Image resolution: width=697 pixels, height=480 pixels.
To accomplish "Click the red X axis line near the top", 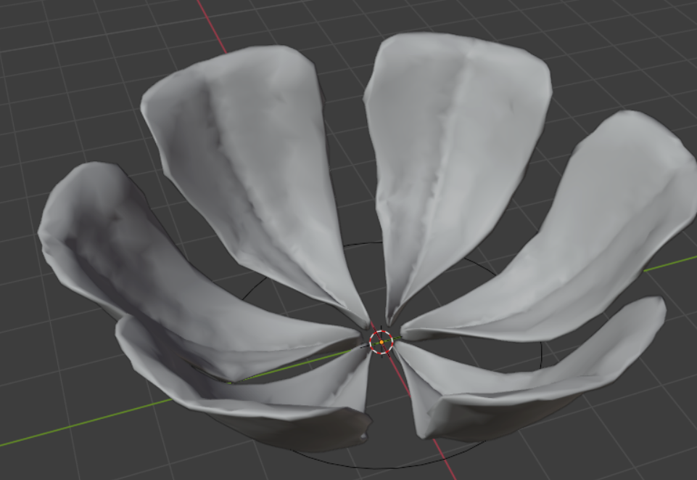I will pyautogui.click(x=212, y=26).
